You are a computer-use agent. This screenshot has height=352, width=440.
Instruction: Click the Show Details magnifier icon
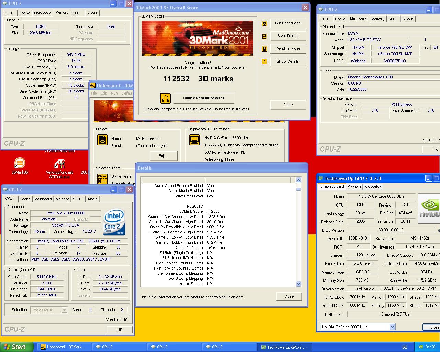pos(264,62)
